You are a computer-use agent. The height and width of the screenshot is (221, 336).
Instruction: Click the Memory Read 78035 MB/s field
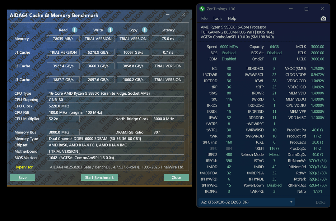pos(63,39)
